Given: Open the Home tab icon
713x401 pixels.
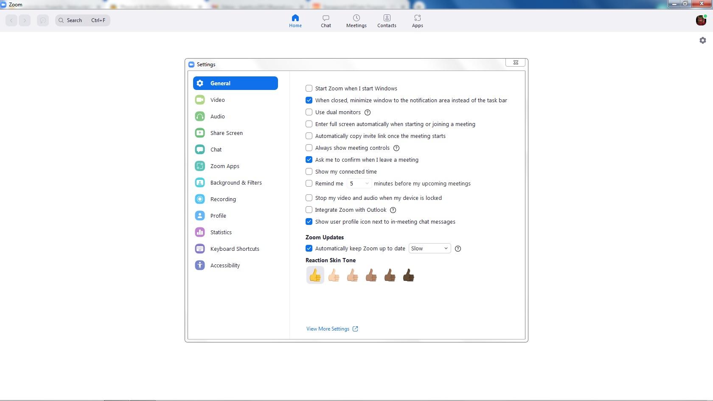Looking at the screenshot, I should click(x=295, y=18).
